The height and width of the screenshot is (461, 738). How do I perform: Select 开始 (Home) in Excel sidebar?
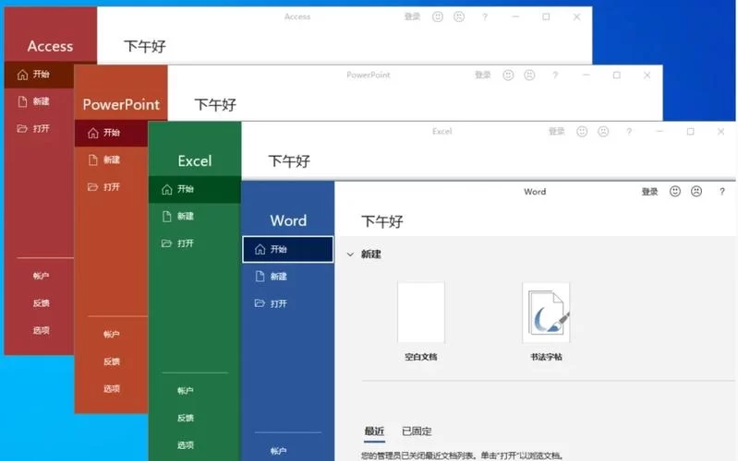[195, 189]
